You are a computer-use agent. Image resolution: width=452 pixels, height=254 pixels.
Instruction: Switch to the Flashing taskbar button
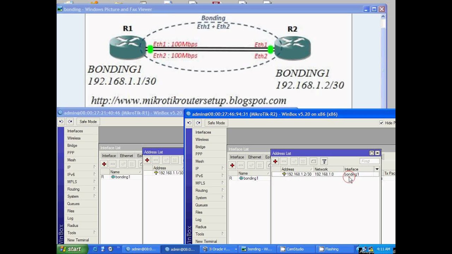[x=334, y=249]
